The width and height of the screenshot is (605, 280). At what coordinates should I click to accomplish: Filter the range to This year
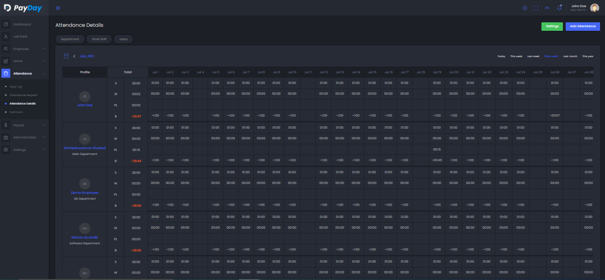coord(588,56)
